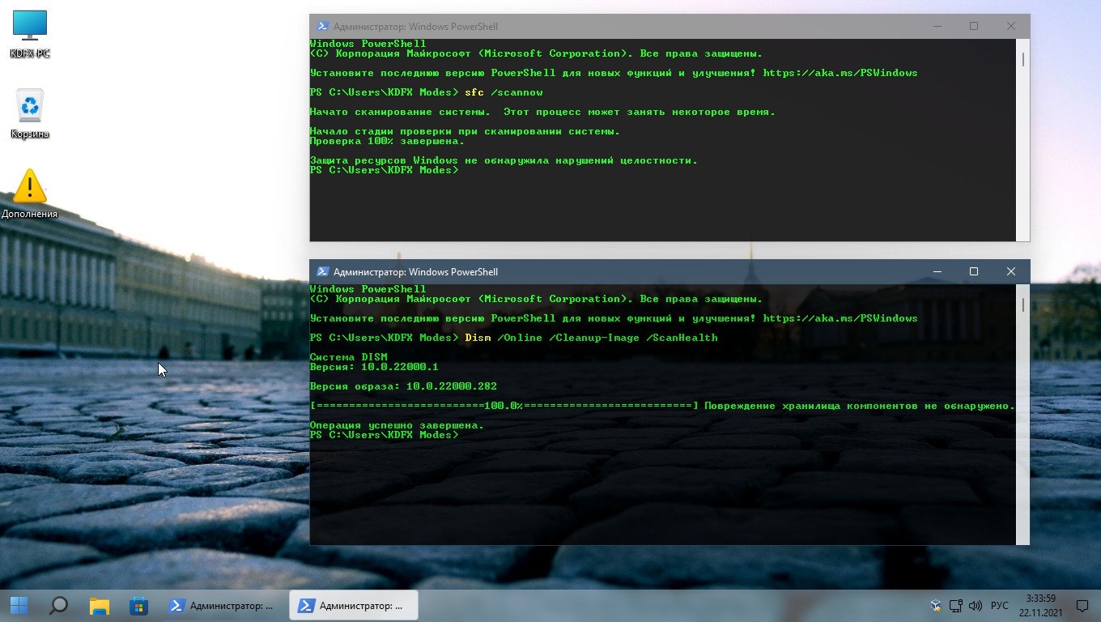The height and width of the screenshot is (622, 1101).
Task: Click the scrollbar of the Dism PowerShell window
Action: (1023, 414)
